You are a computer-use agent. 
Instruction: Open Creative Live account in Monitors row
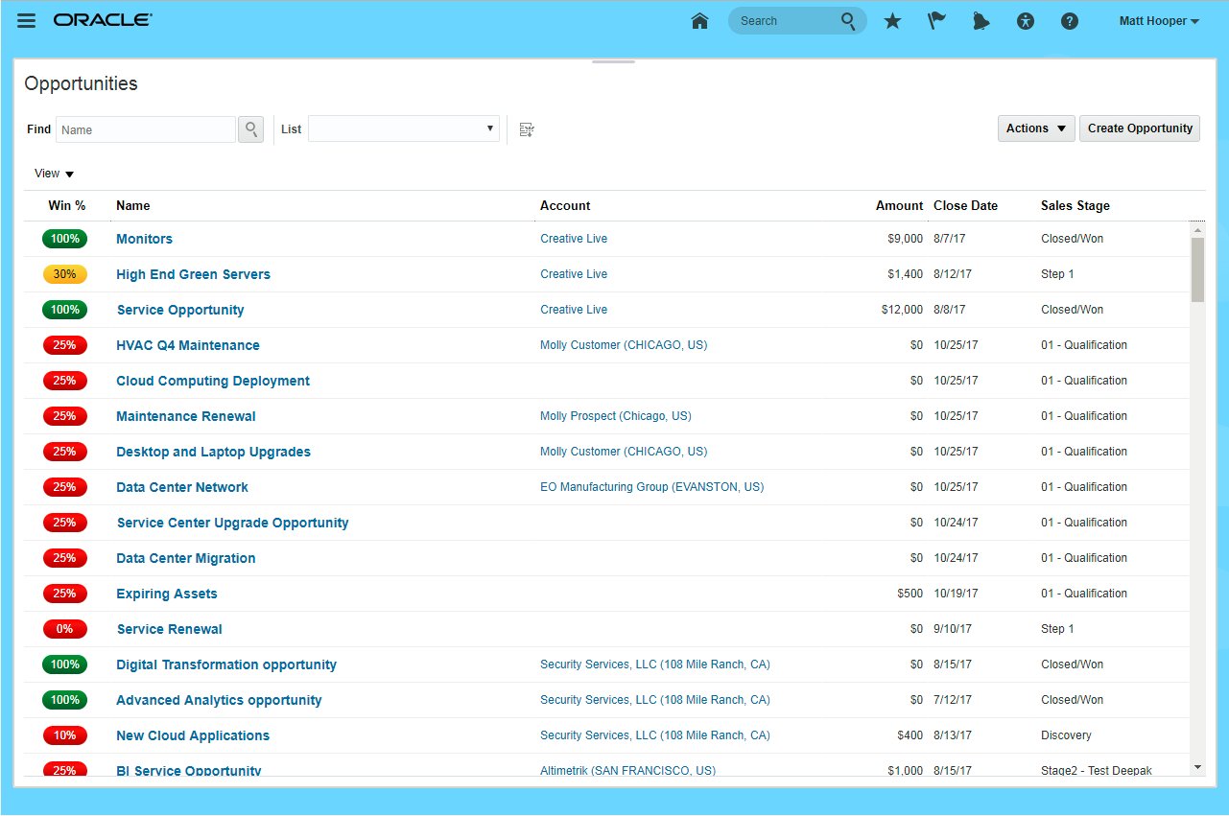pyautogui.click(x=574, y=239)
